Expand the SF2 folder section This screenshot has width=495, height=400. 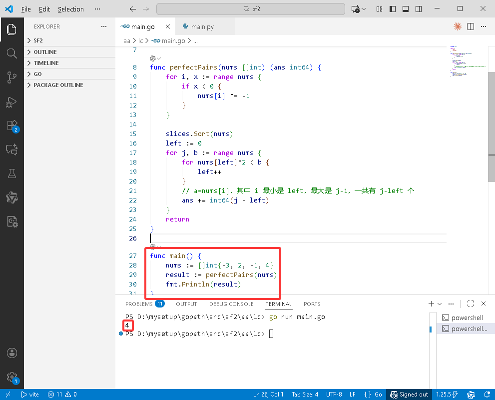[x=70, y=40]
